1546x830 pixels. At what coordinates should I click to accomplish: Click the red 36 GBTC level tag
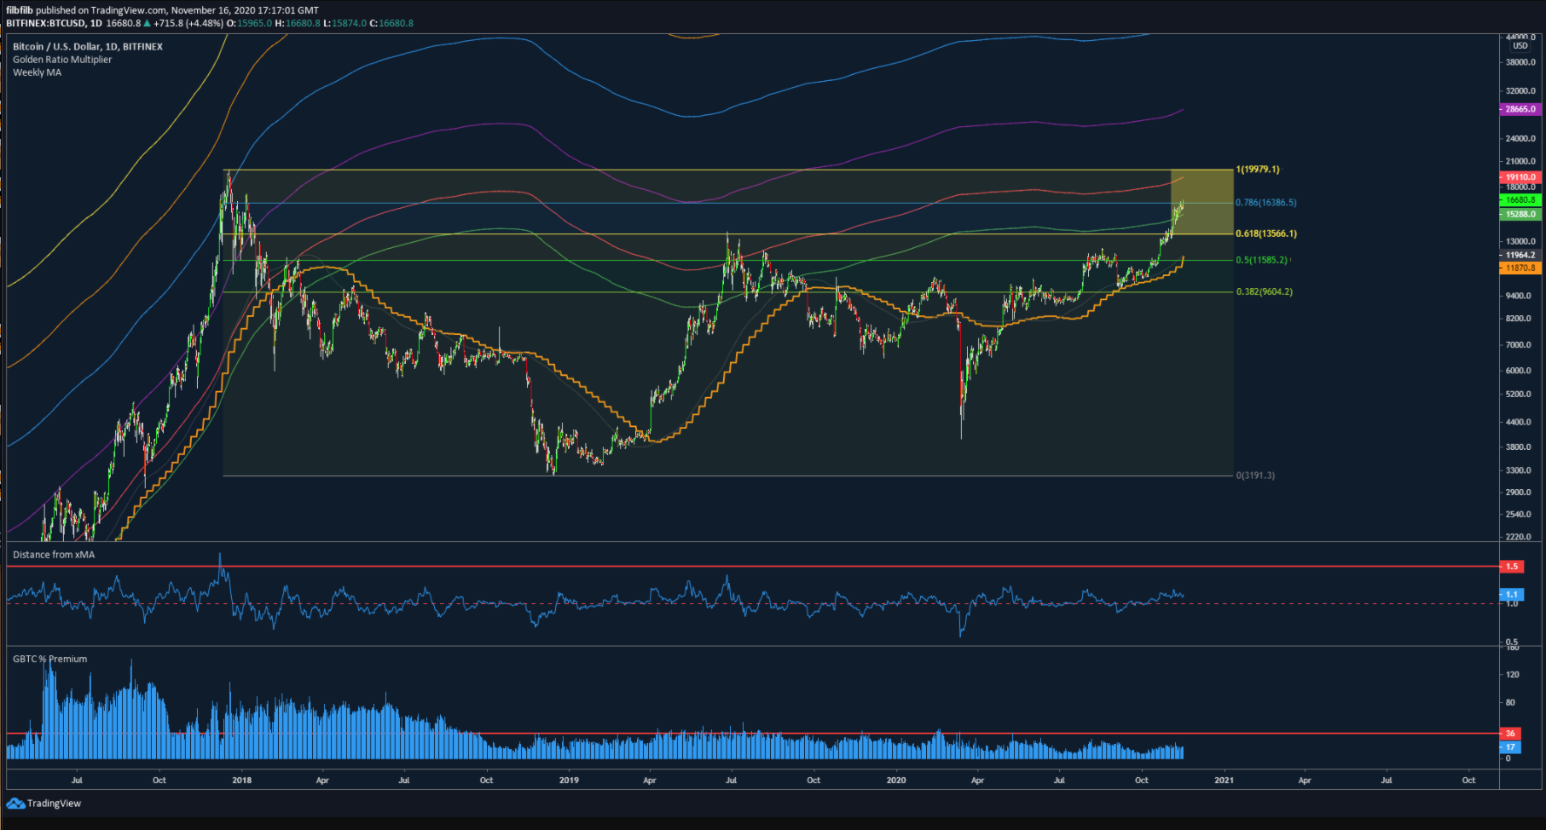pos(1510,734)
